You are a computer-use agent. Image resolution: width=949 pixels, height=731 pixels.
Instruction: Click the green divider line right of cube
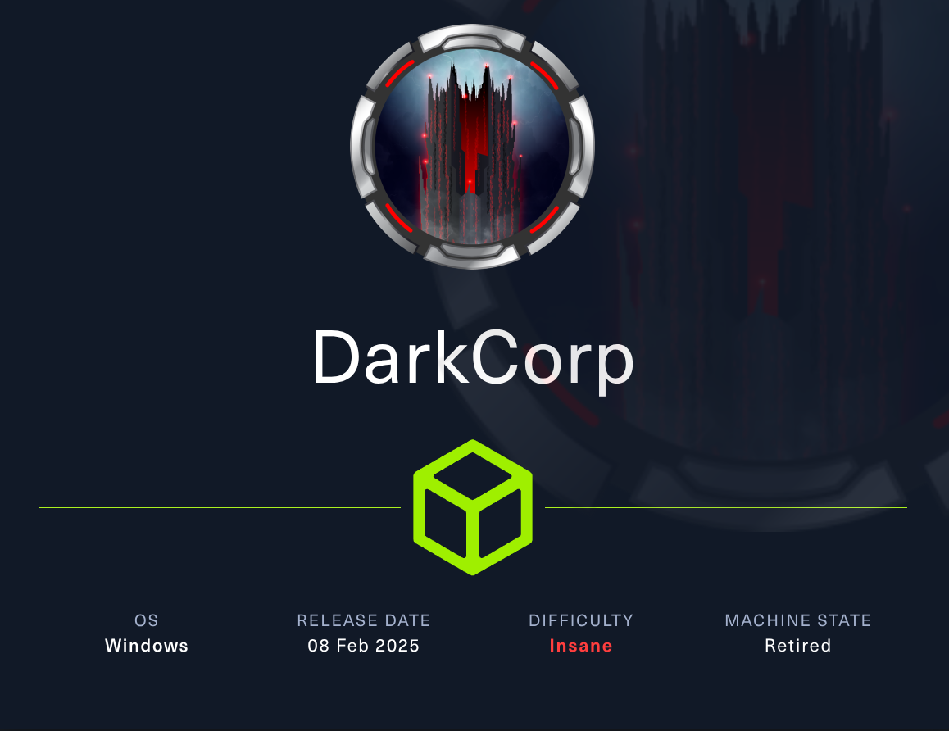pos(725,508)
